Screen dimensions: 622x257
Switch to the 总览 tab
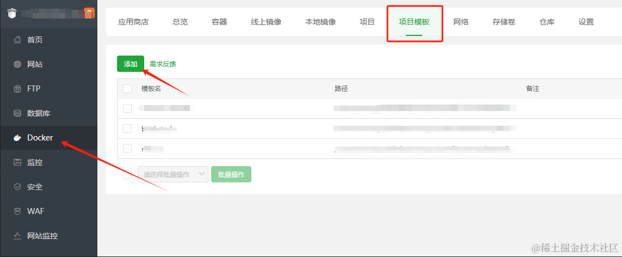tap(180, 22)
